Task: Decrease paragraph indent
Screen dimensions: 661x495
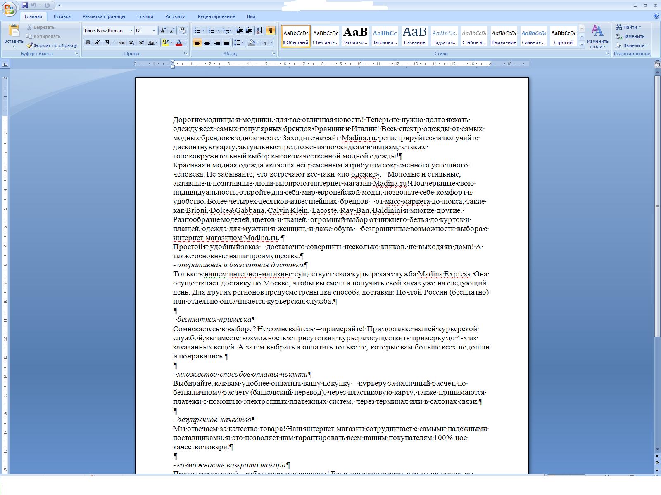Action: (239, 31)
